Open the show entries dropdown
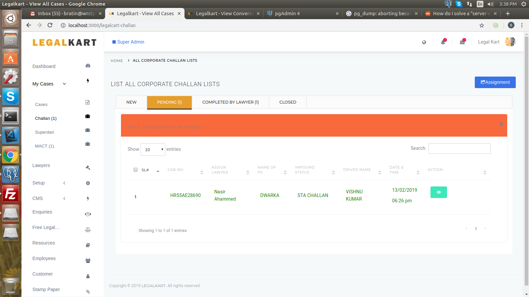 [153, 149]
